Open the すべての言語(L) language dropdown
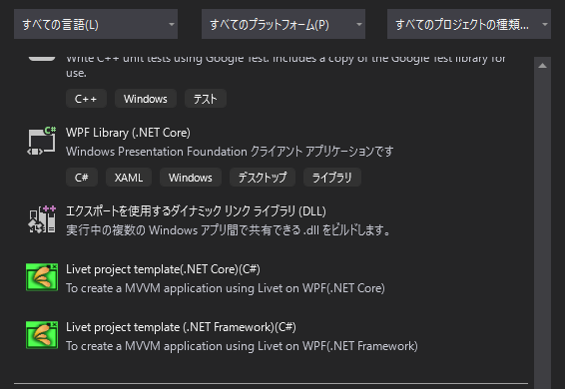The width and height of the screenshot is (565, 389). [96, 24]
